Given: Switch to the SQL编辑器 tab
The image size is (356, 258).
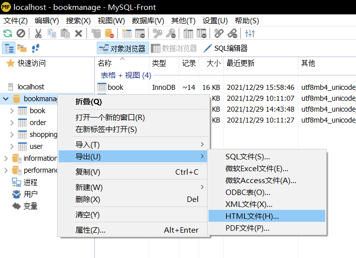Looking at the screenshot, I should point(225,48).
